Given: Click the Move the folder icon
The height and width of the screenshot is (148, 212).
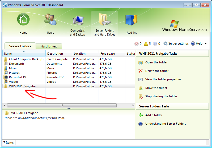Looking at the screenshot, I should point(141,88).
